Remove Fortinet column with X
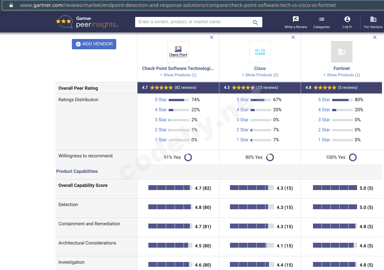This screenshot has width=384, height=270. click(x=375, y=37)
